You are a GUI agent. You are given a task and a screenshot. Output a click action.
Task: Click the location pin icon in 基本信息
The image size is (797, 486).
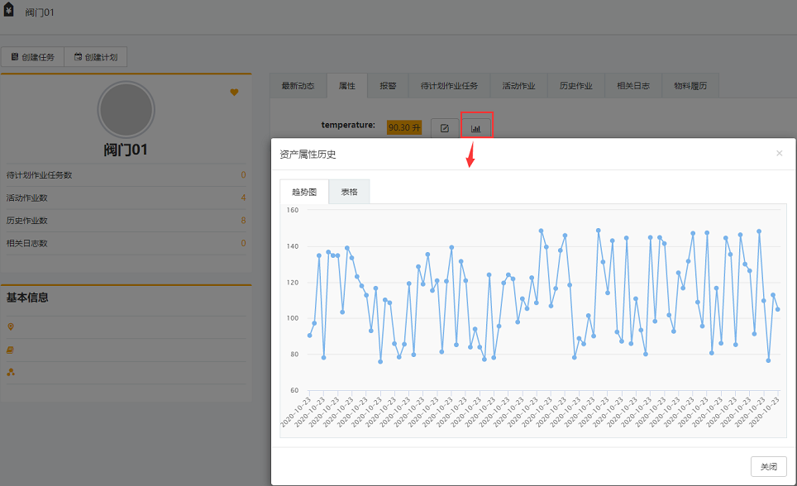click(11, 327)
